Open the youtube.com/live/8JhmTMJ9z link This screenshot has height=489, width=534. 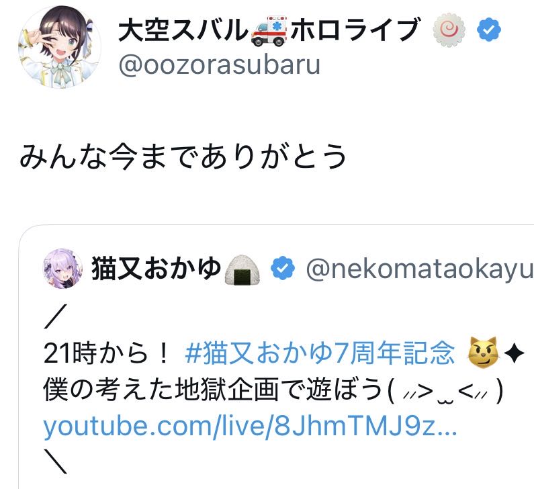(250, 426)
